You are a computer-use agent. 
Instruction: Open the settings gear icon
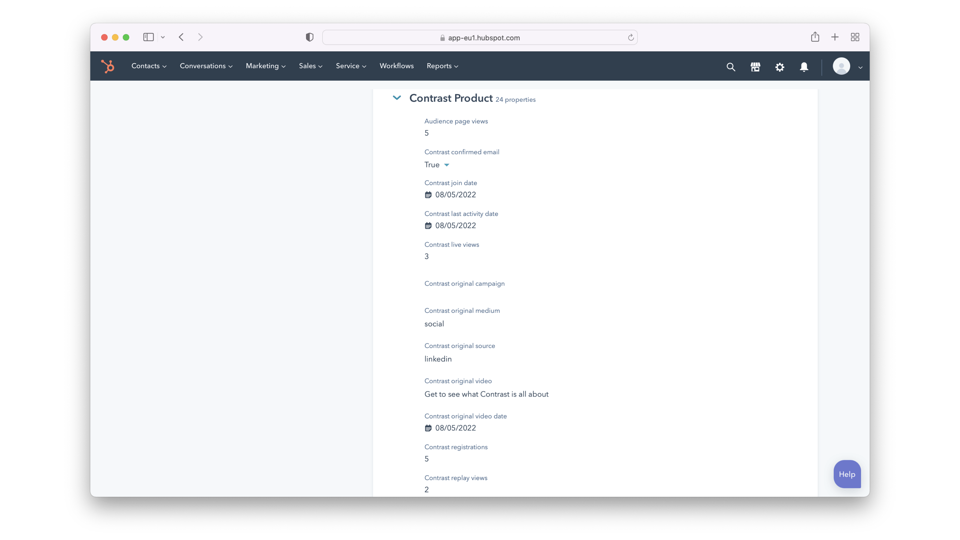tap(780, 67)
